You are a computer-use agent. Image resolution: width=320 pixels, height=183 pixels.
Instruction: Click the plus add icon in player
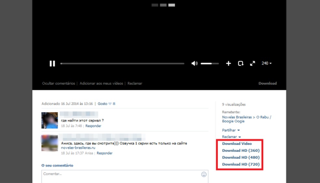(x=228, y=63)
